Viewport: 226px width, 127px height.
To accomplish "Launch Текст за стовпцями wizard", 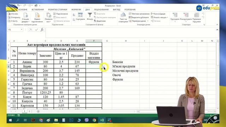I will [123, 18].
